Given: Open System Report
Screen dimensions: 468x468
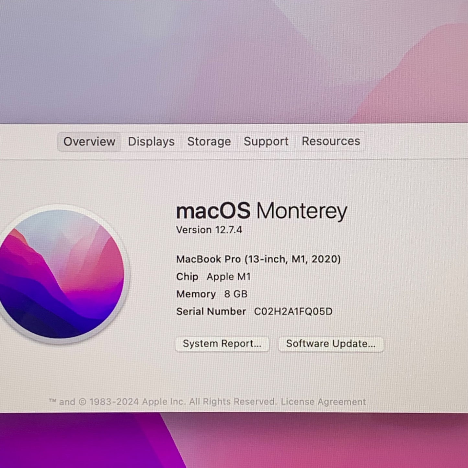Looking at the screenshot, I should (x=222, y=344).
